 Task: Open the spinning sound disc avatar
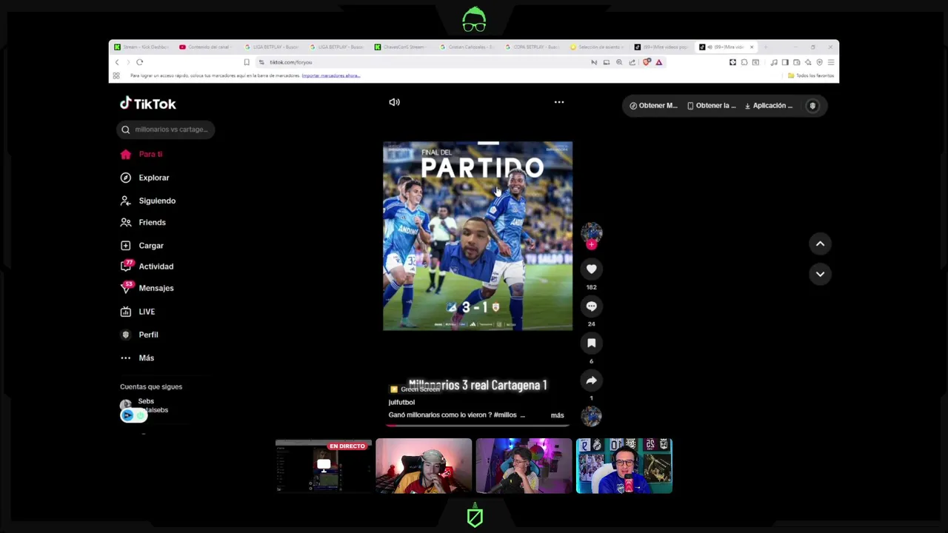[591, 417]
